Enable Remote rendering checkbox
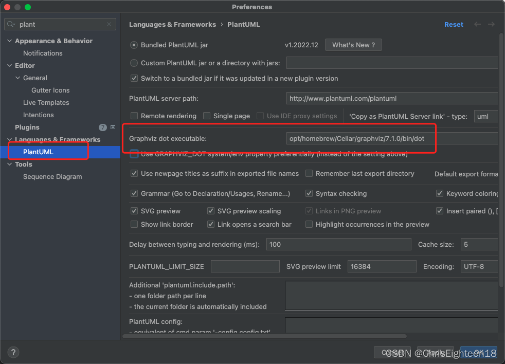The image size is (505, 364). coord(134,116)
